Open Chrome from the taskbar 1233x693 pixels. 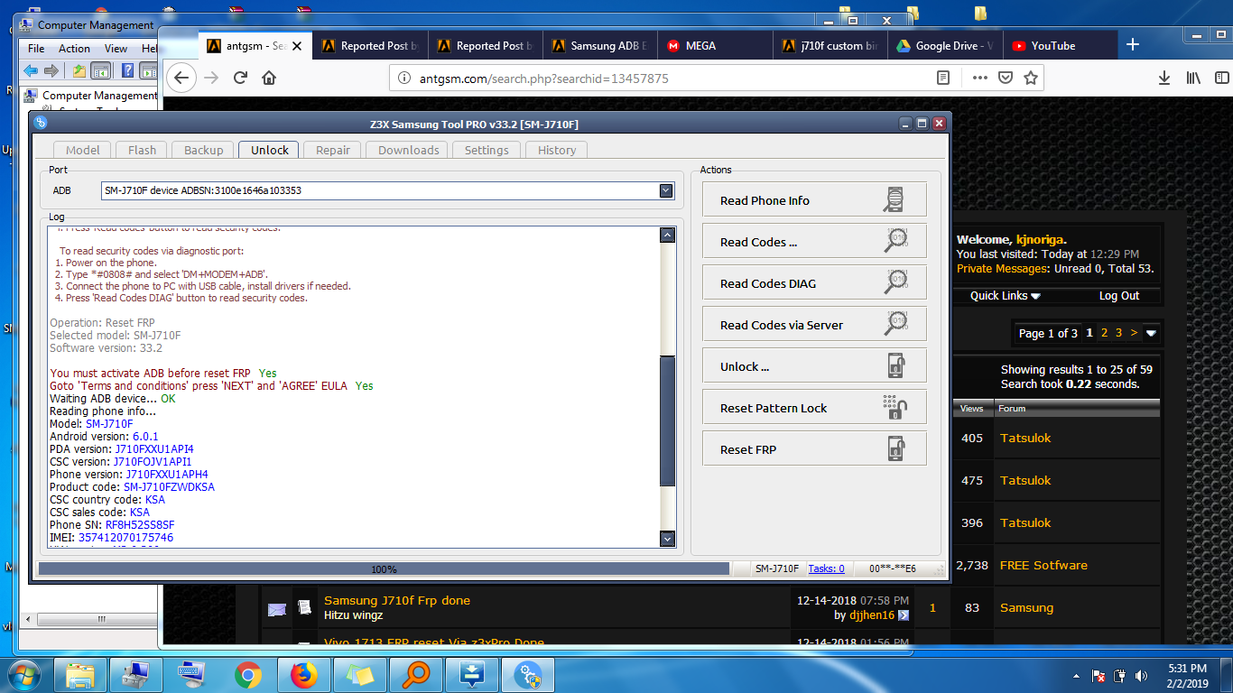(247, 675)
